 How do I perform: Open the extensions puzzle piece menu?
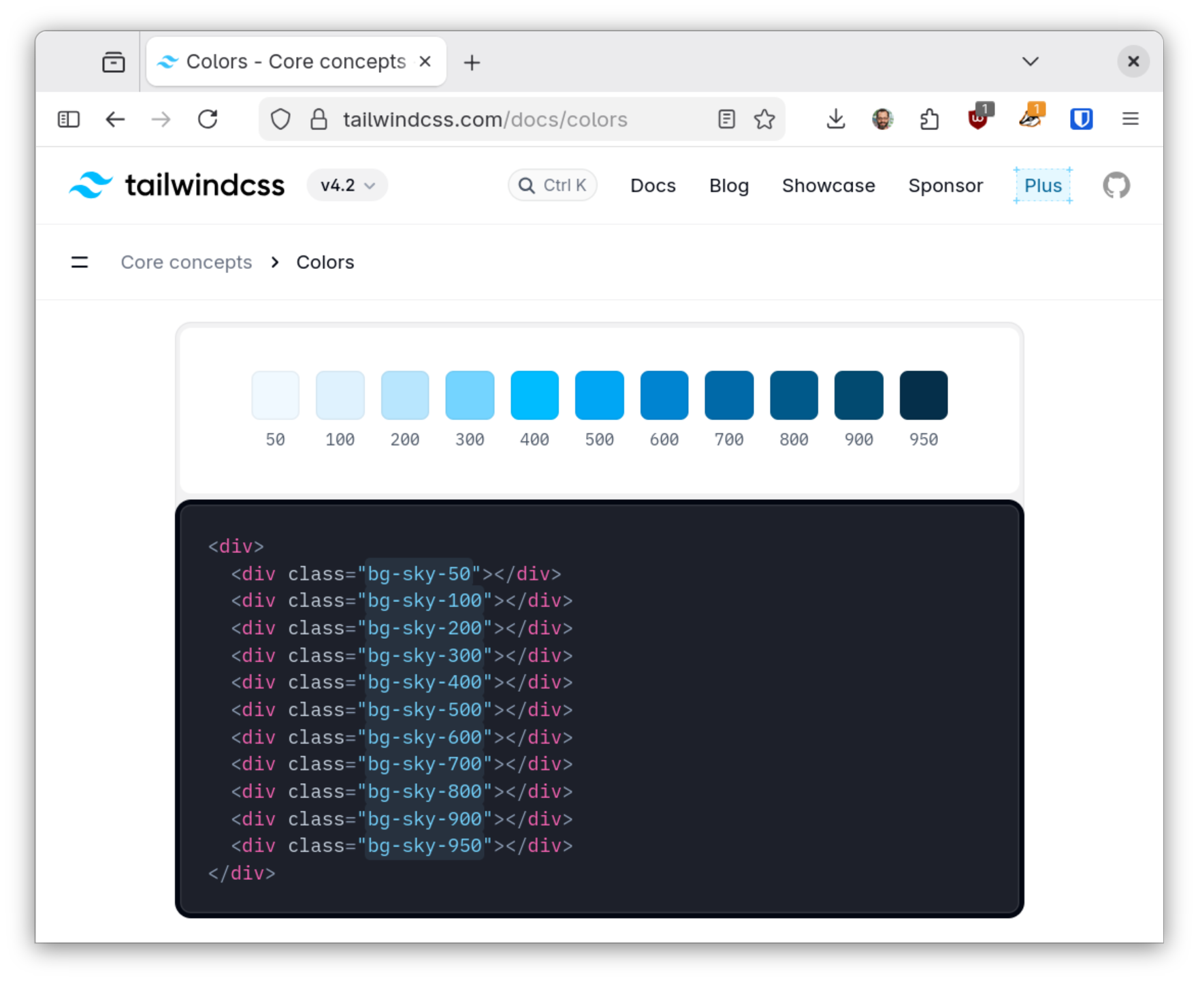(929, 119)
